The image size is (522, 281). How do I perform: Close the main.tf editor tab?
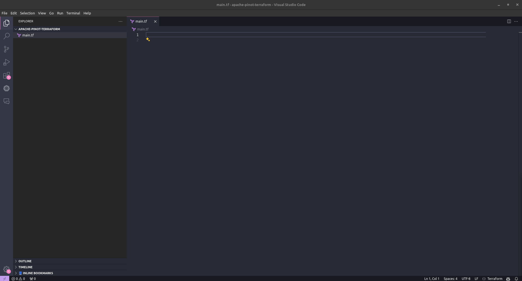tap(155, 21)
